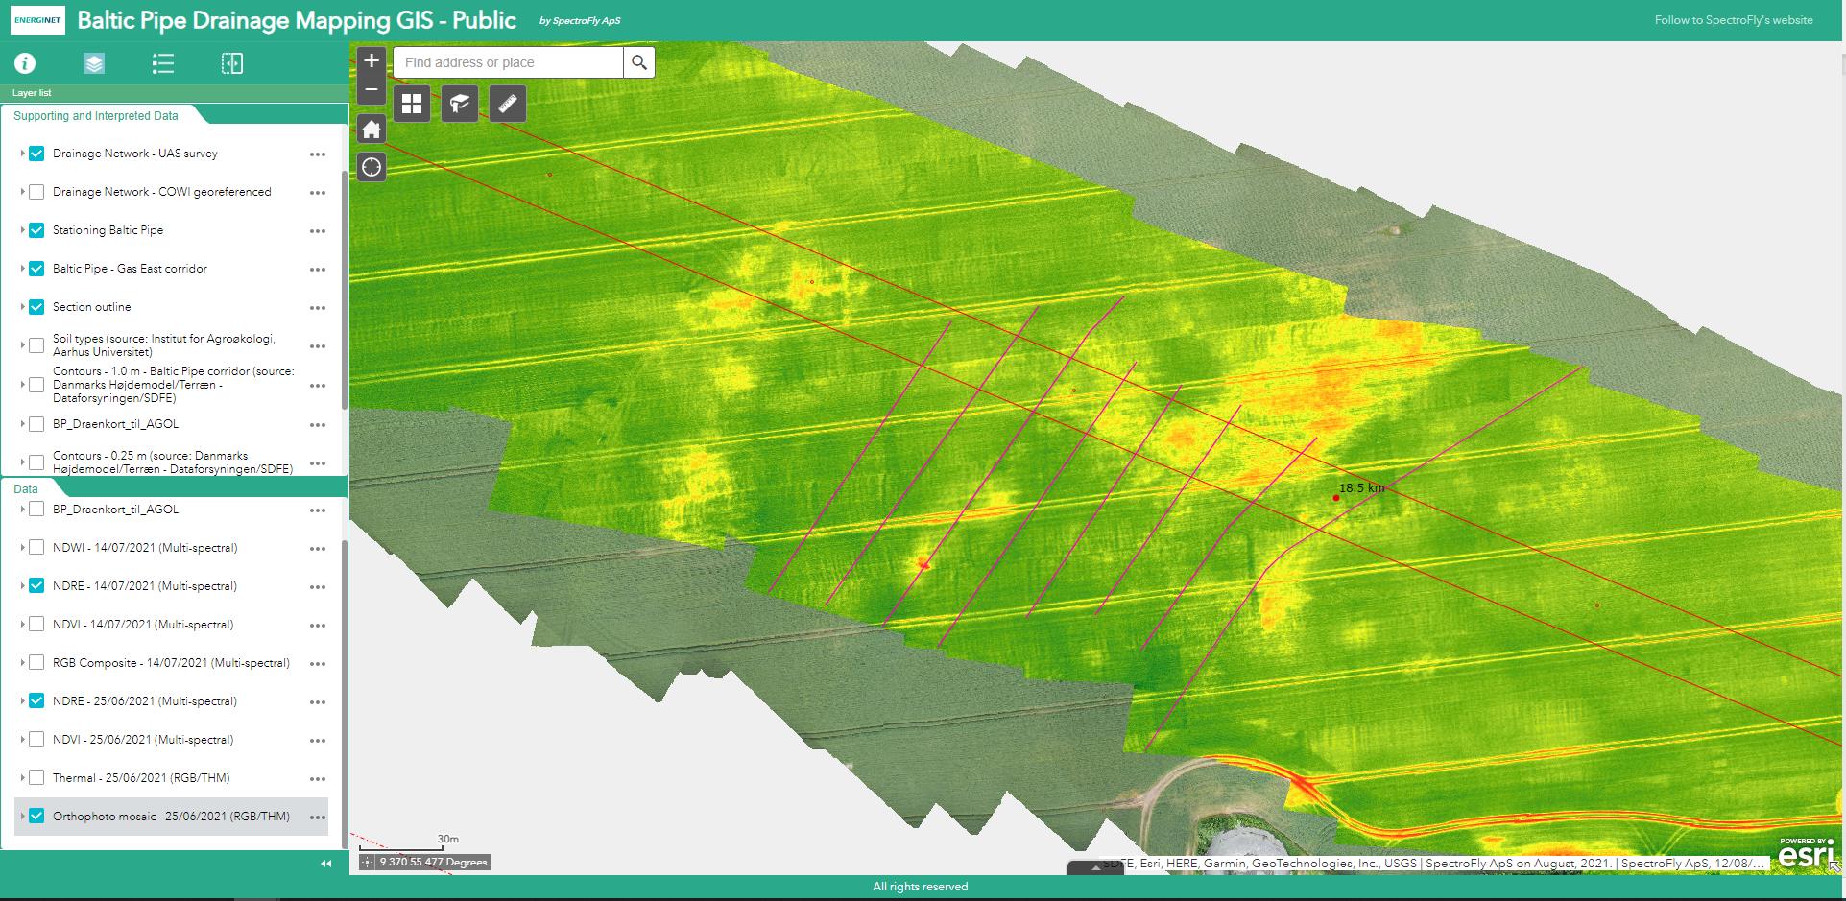The height and width of the screenshot is (901, 1846).
Task: Open the Legend list icon
Action: (163, 63)
